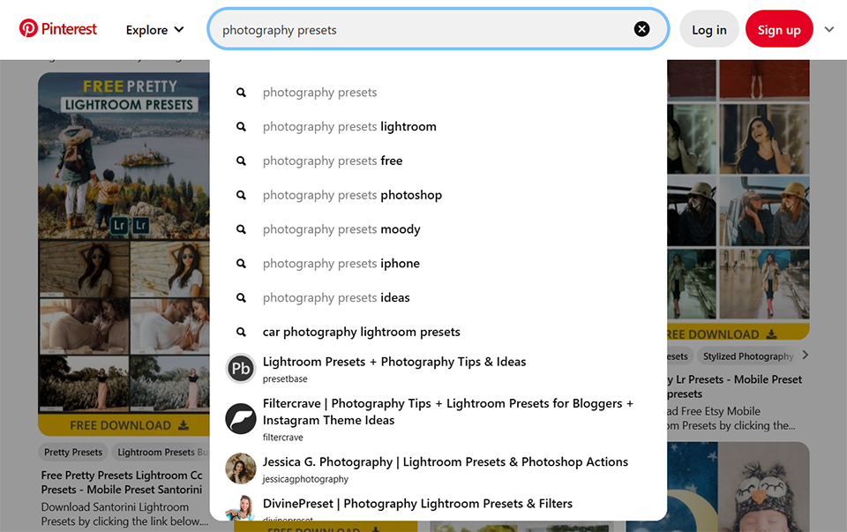Click the Pinterest logo
The width and height of the screenshot is (847, 532).
pyautogui.click(x=58, y=28)
